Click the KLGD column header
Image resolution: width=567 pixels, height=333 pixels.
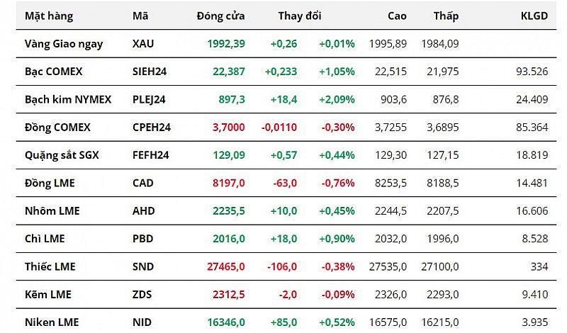(534, 16)
